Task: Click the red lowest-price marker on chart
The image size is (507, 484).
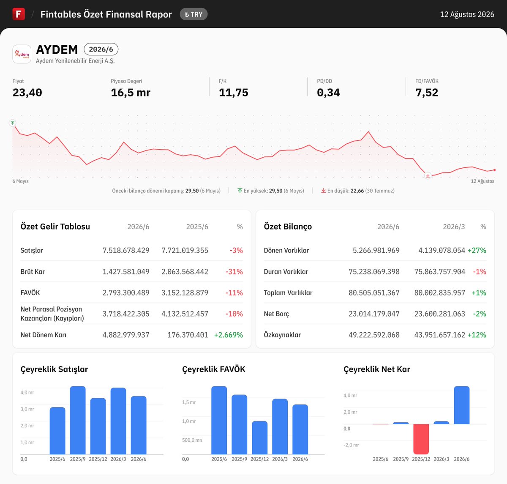Action: (428, 175)
